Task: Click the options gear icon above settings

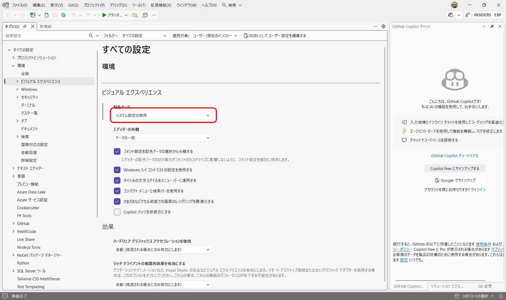Action: (x=383, y=26)
